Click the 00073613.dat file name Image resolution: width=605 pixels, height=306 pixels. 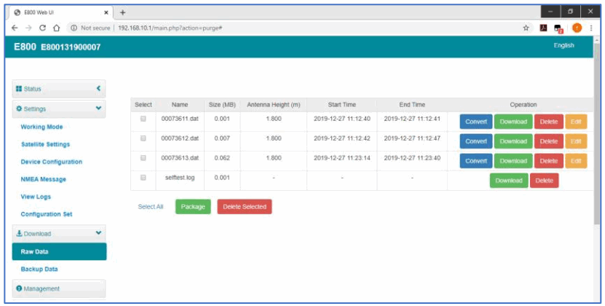point(180,157)
